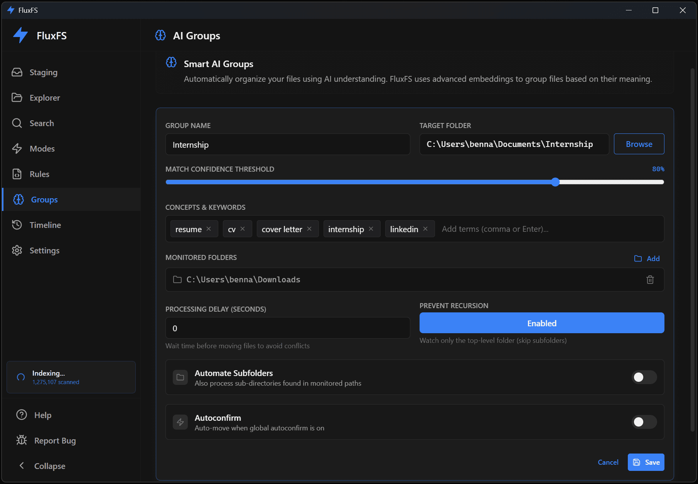Delete the Downloads monitored folder
The image size is (698, 484).
(x=650, y=280)
